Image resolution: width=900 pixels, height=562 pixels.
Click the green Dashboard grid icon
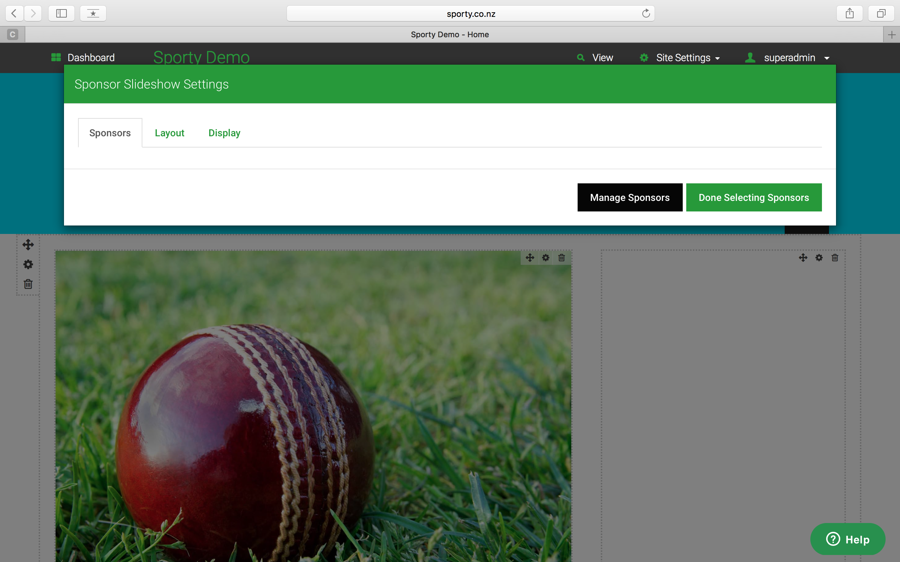(56, 57)
